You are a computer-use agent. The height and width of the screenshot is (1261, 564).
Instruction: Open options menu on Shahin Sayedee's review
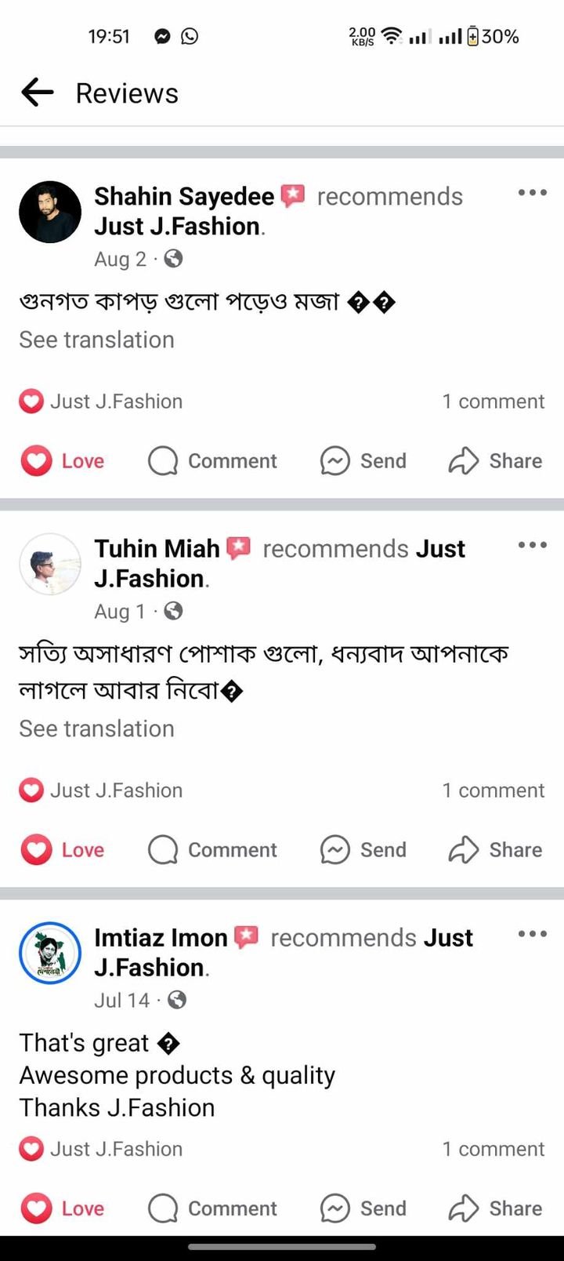(532, 193)
